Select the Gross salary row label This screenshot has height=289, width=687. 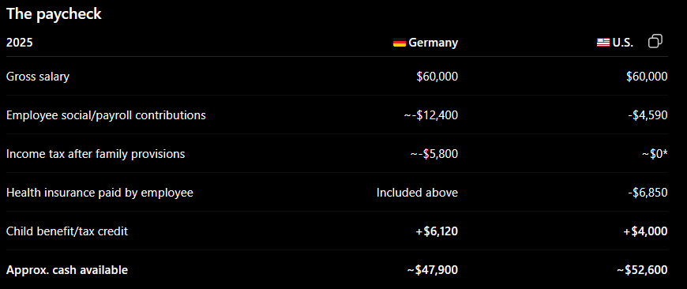38,77
